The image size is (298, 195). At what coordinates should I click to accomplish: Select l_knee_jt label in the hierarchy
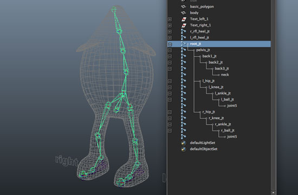click(x=216, y=87)
